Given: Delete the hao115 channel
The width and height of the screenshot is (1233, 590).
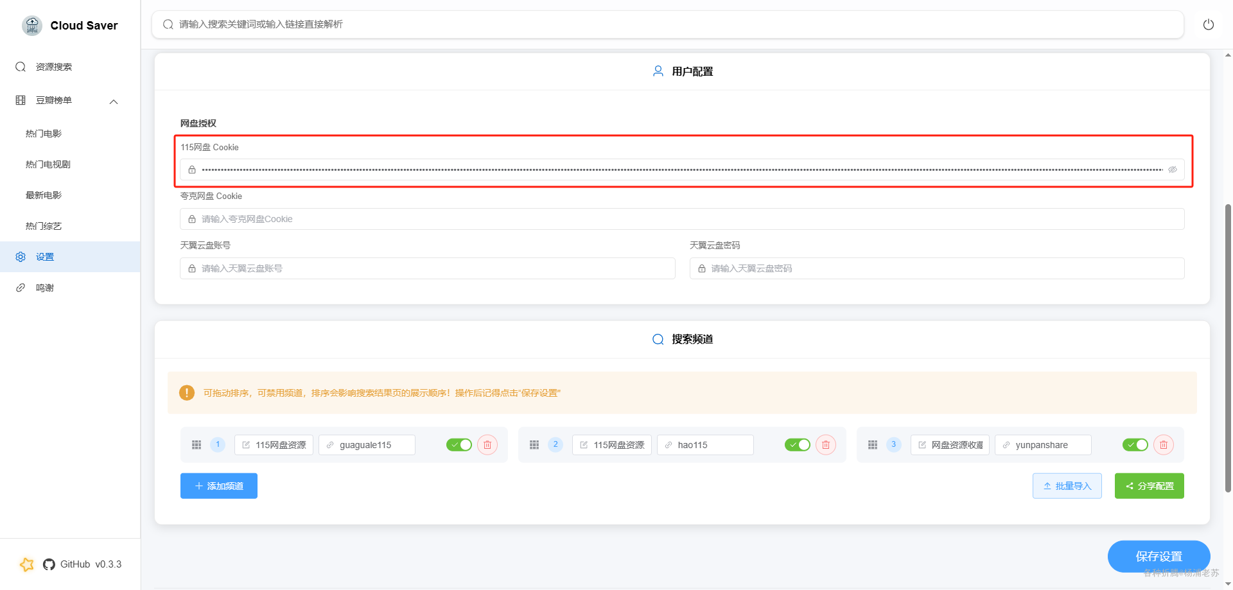Looking at the screenshot, I should click(826, 445).
